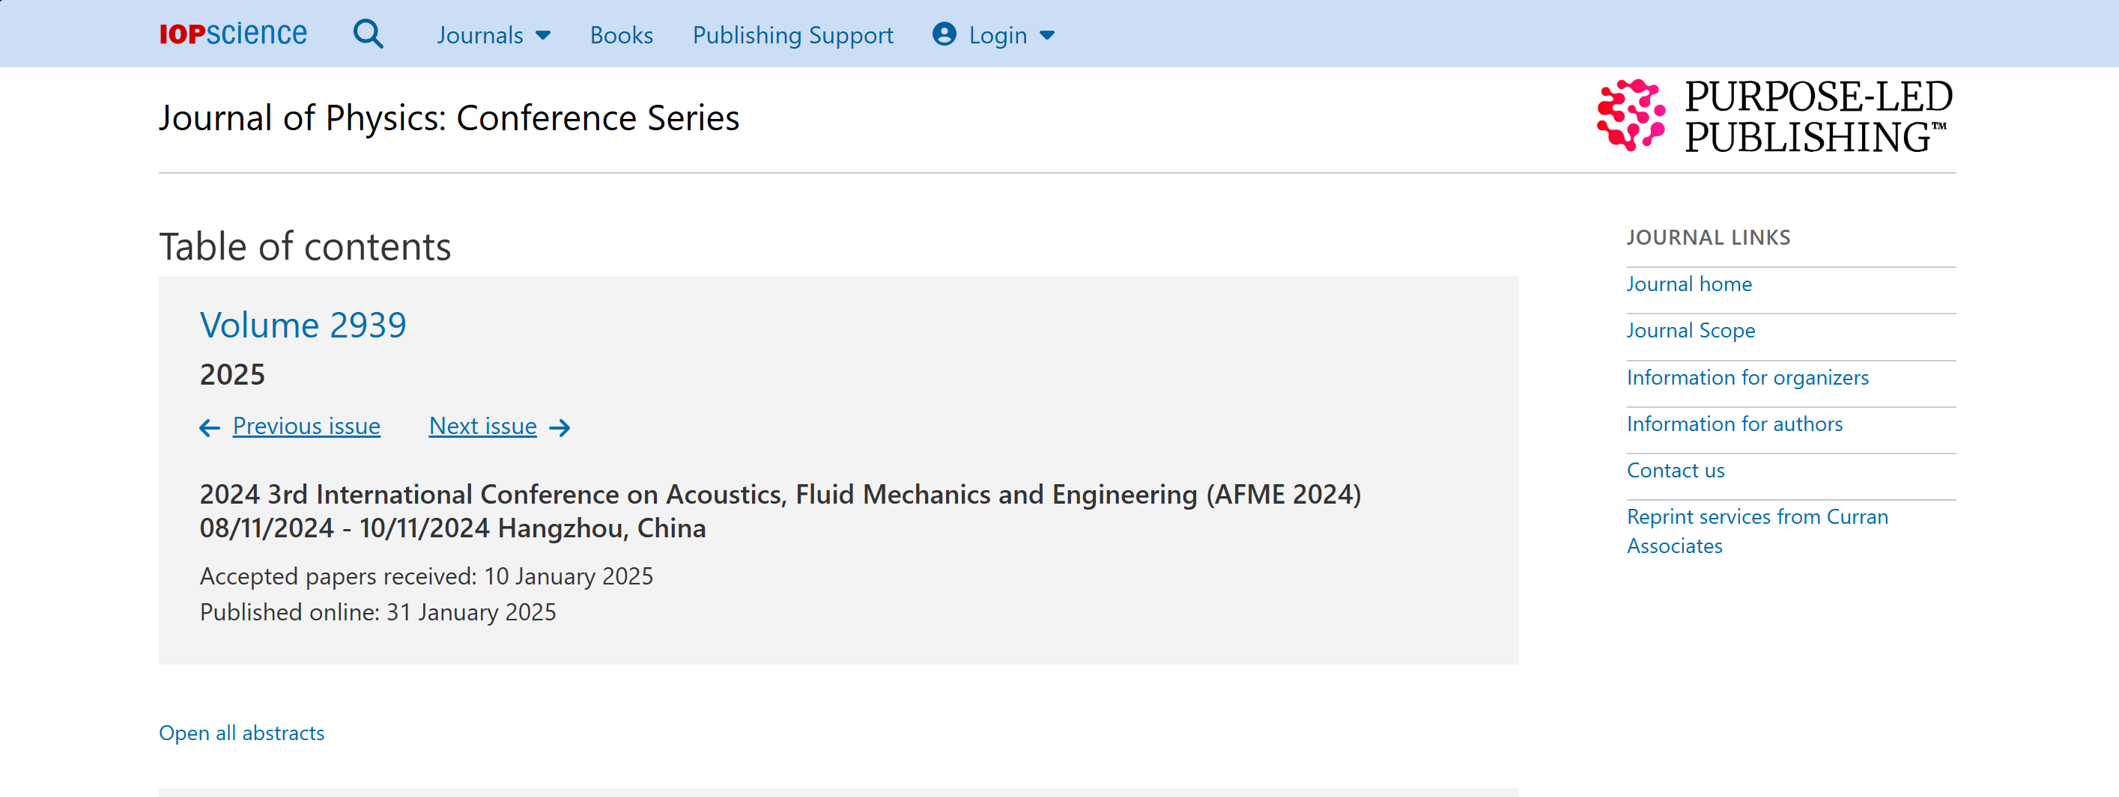Click the search magnifier icon
The height and width of the screenshot is (797, 2119).
[x=368, y=34]
